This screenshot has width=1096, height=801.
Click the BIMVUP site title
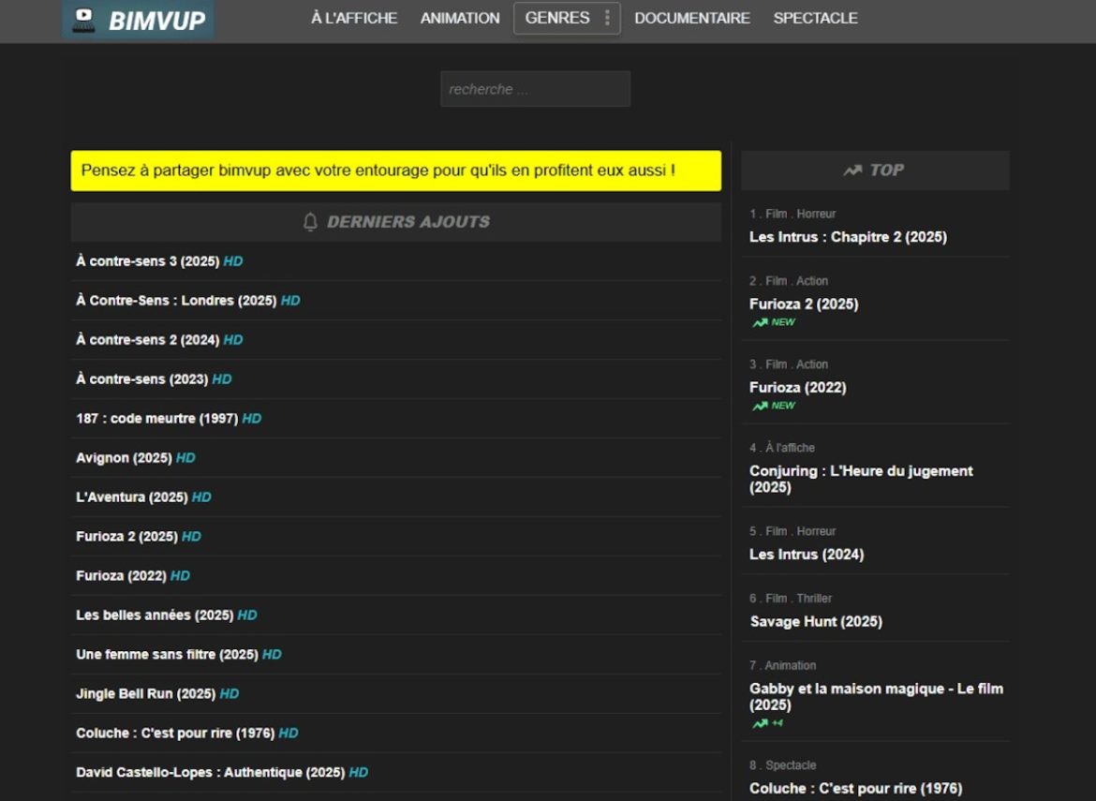(157, 21)
